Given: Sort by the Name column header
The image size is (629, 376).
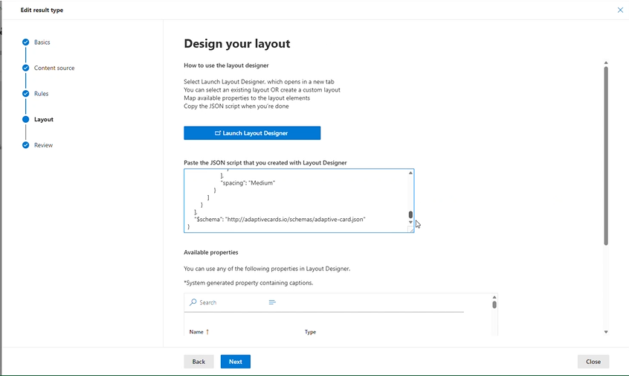Looking at the screenshot, I should click(x=196, y=332).
